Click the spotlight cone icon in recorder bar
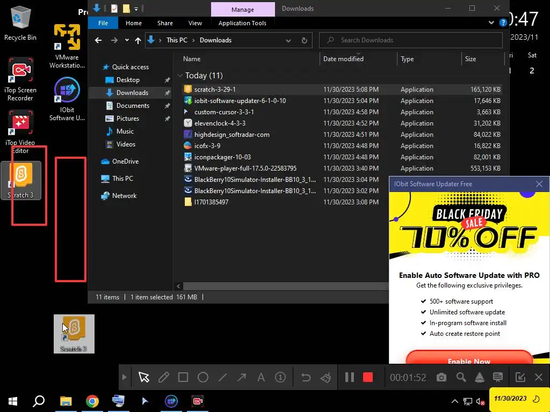 [x=480, y=377]
